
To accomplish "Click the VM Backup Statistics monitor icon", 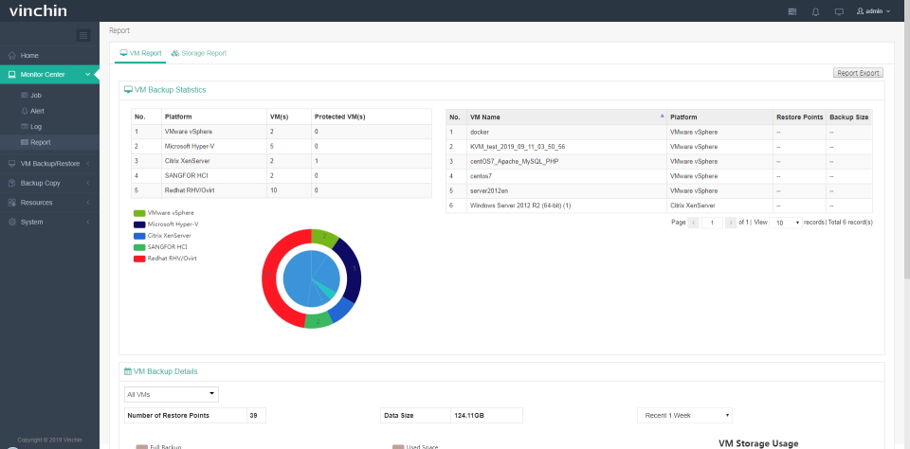I will (128, 90).
